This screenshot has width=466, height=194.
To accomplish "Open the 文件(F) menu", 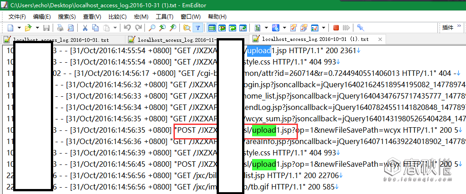I will 17,17.
